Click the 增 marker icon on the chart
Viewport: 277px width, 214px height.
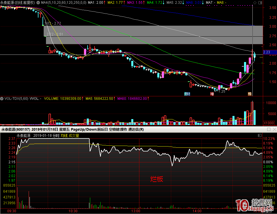coord(212,94)
